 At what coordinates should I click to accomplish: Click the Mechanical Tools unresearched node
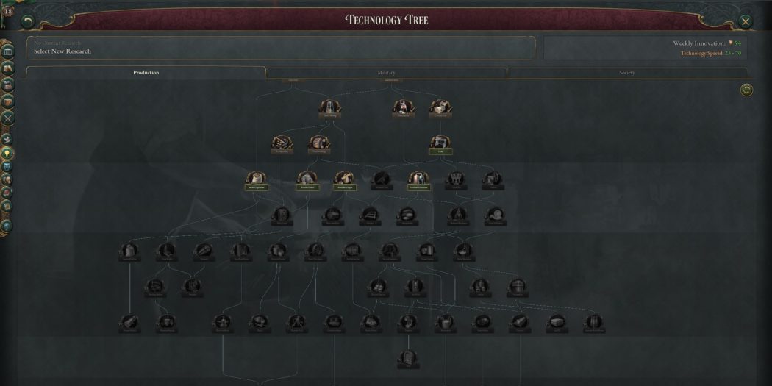tap(381, 181)
